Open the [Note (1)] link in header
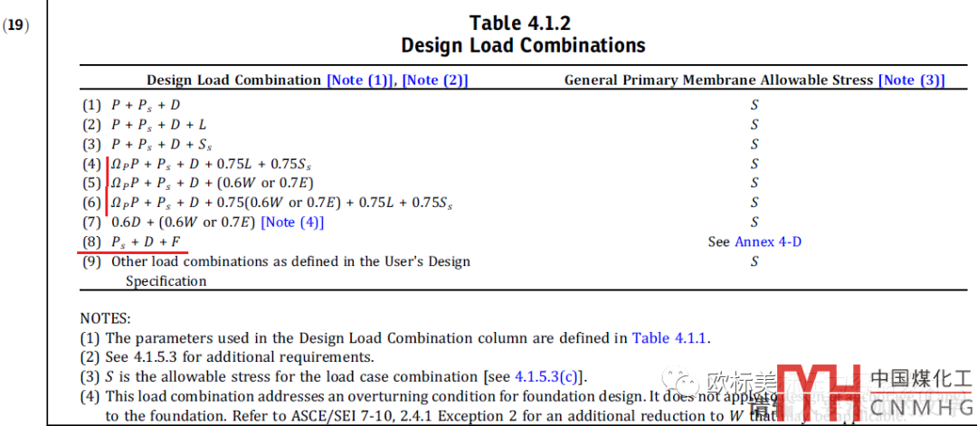The width and height of the screenshot is (977, 426). click(x=361, y=80)
